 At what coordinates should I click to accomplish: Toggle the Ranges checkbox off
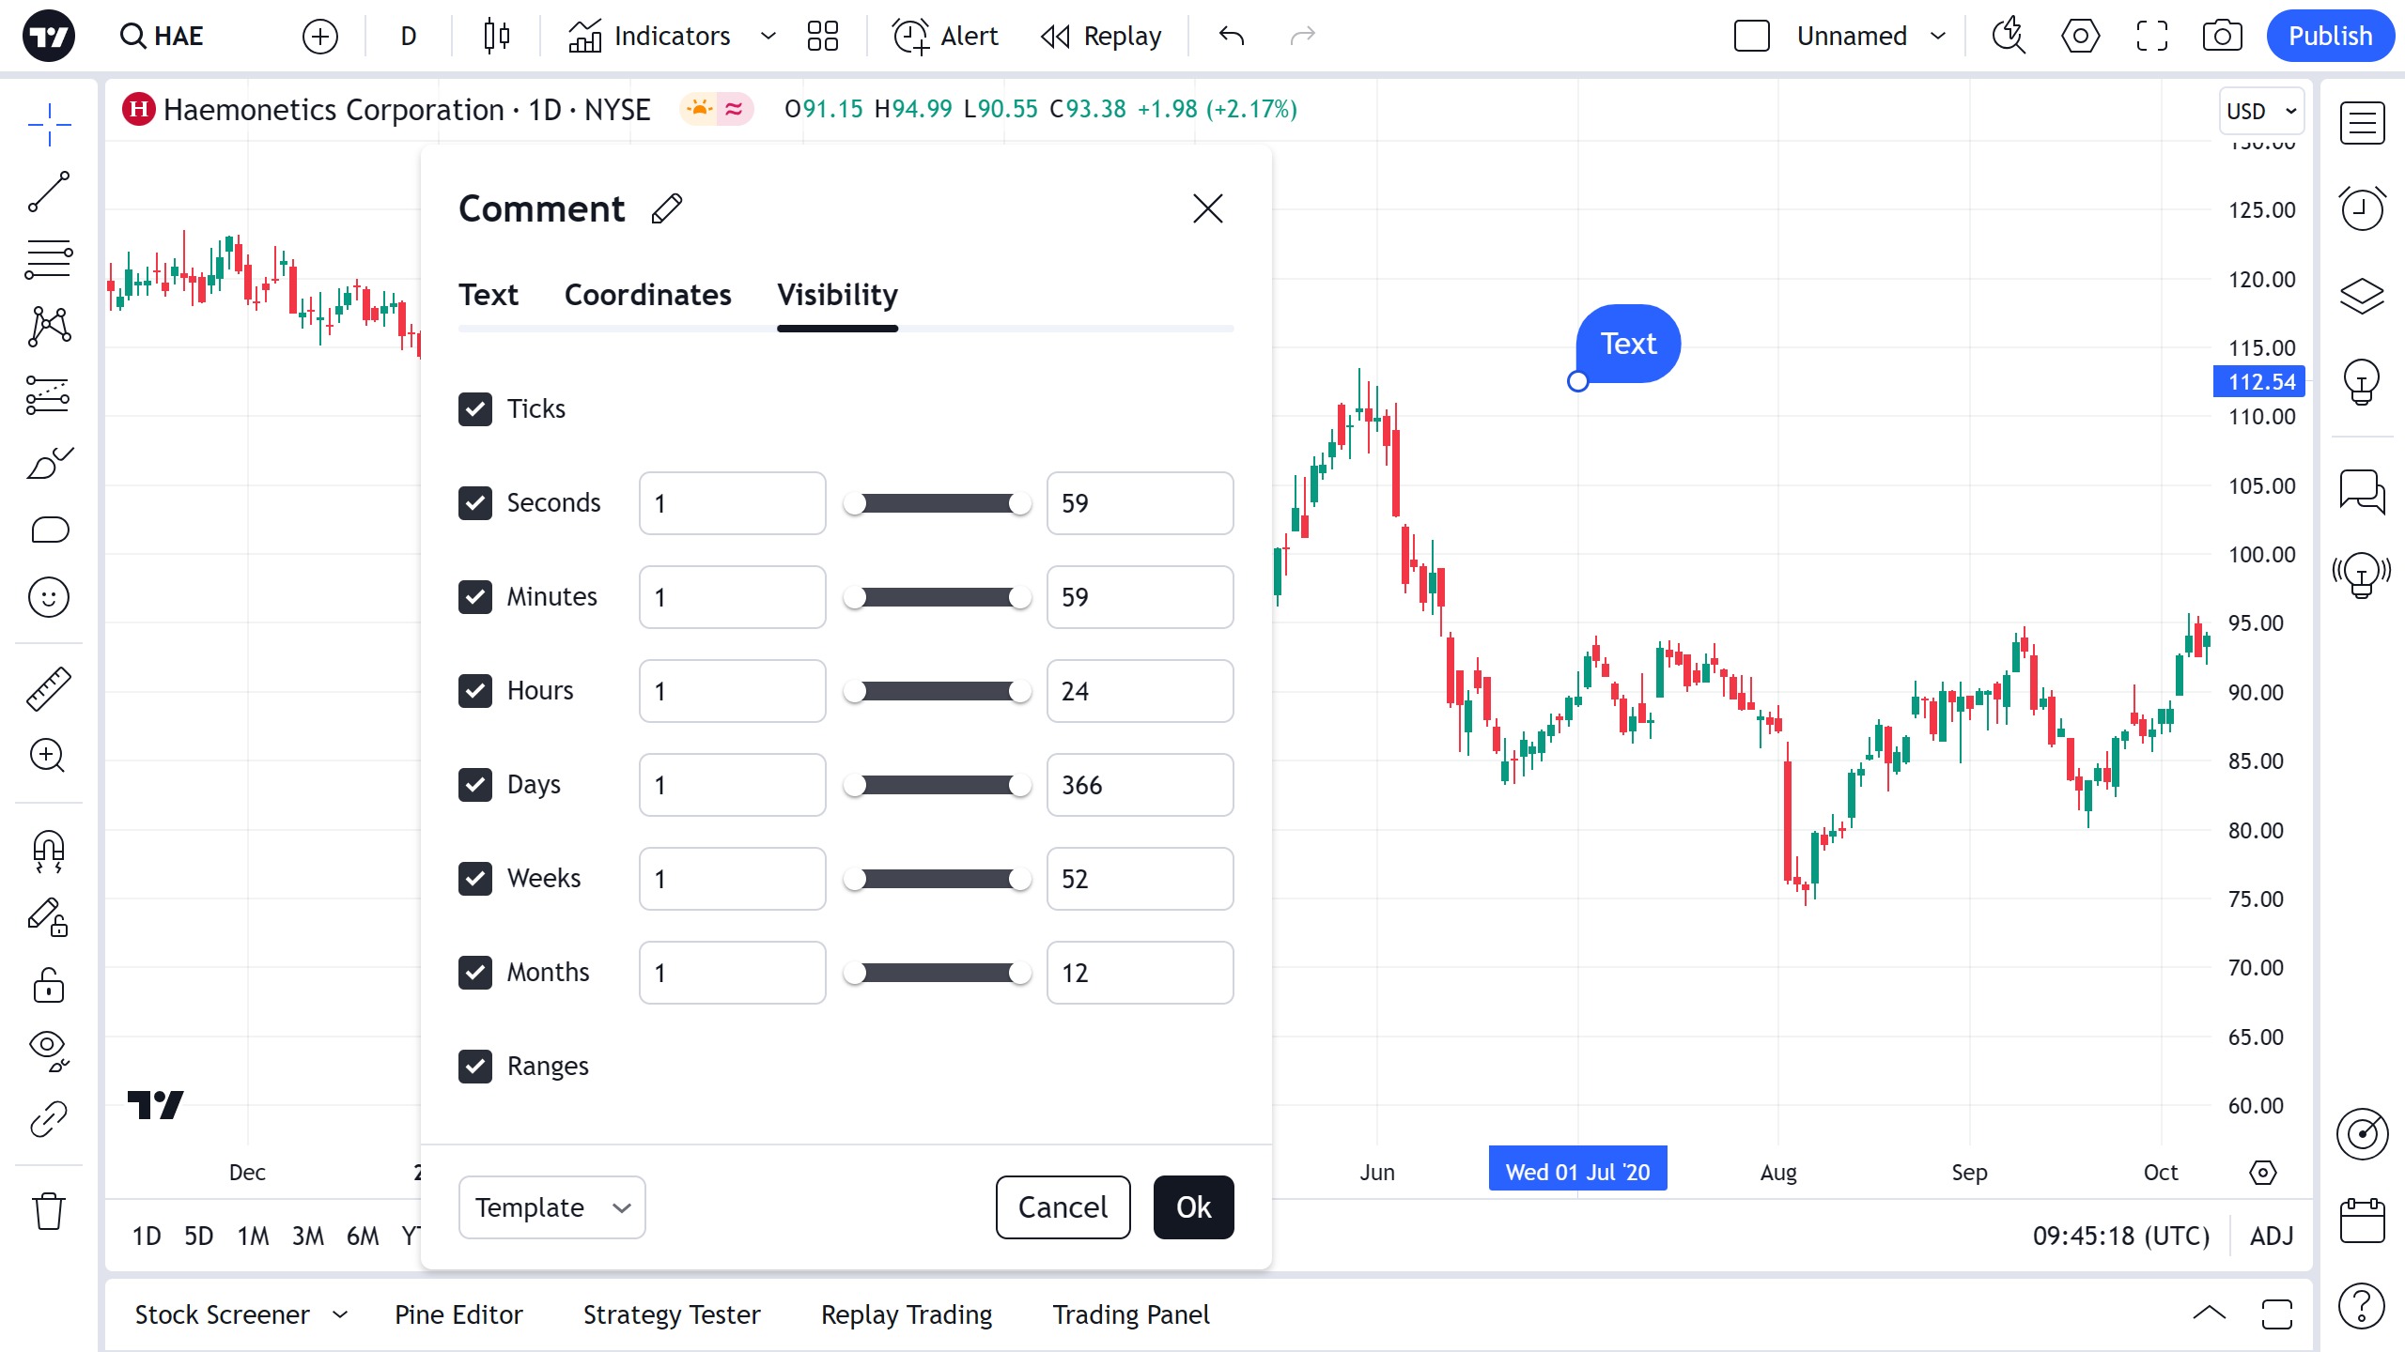pyautogui.click(x=475, y=1067)
